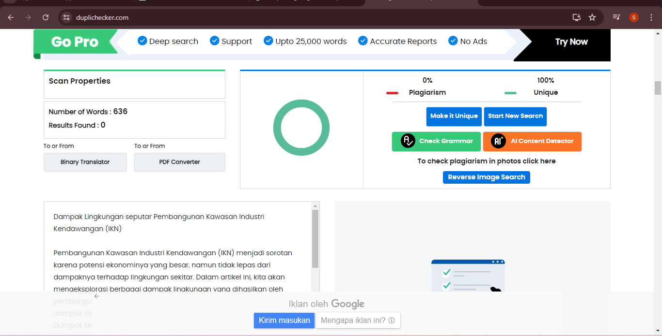
Task: Click the Accurate Reports checkmark
Action: pyautogui.click(x=363, y=41)
